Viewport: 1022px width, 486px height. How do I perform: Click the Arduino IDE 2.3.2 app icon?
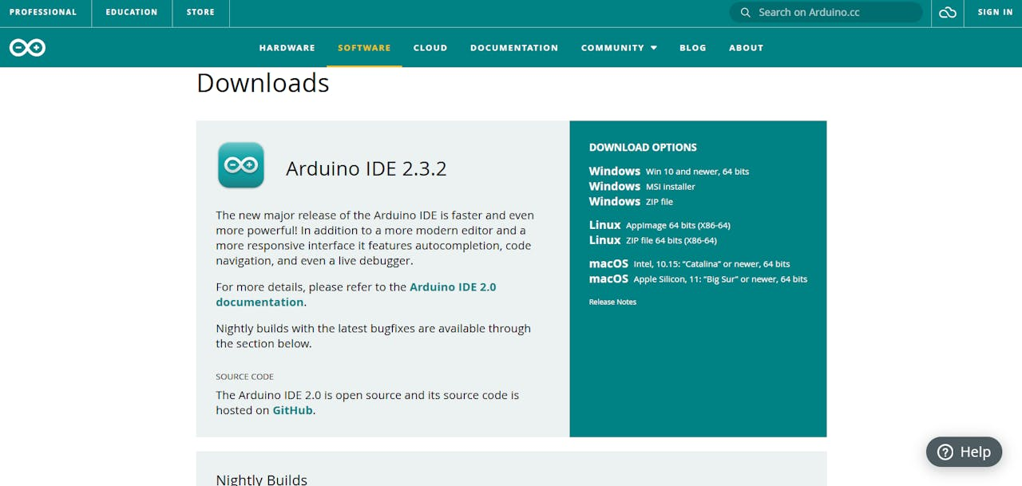[x=241, y=165]
